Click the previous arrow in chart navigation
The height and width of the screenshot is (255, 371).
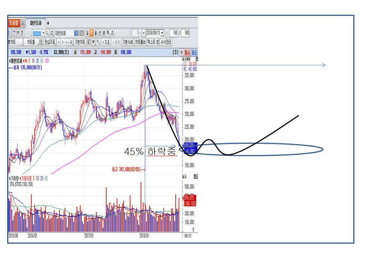(58, 41)
